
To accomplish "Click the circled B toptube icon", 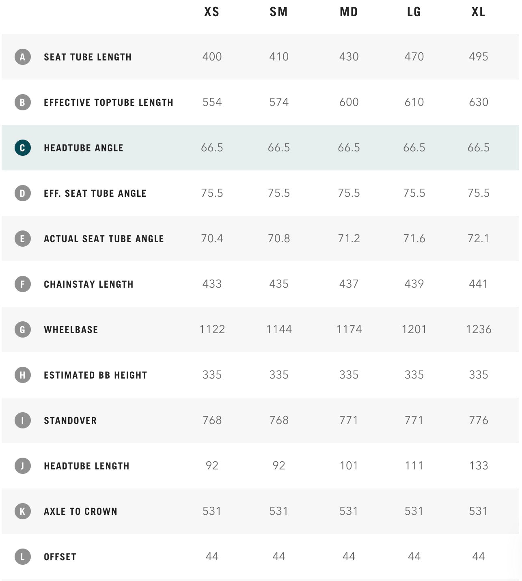I will [23, 102].
